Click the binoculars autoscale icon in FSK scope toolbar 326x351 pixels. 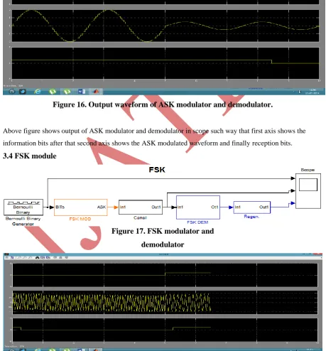pyautogui.click(x=38, y=257)
